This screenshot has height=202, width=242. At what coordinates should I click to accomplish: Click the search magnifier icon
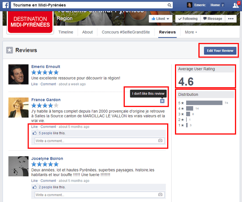tap(169, 5)
